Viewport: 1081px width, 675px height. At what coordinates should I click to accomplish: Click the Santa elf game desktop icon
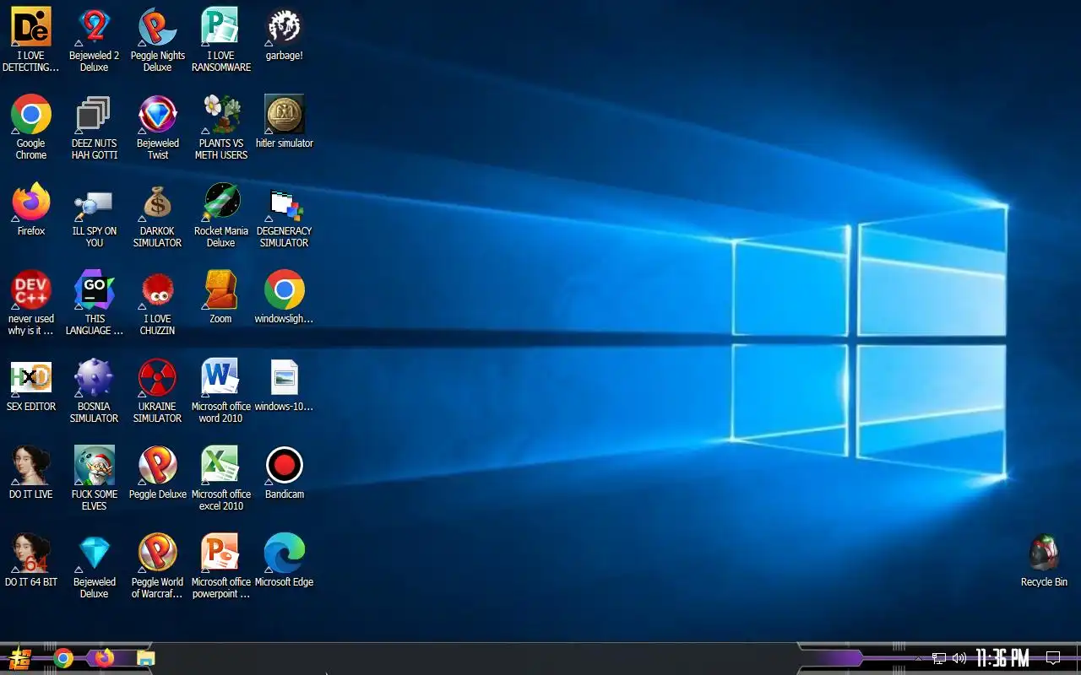click(x=95, y=478)
